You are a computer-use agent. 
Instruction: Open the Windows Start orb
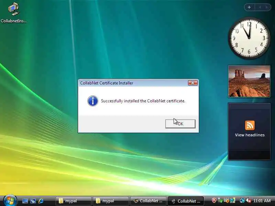point(10,201)
